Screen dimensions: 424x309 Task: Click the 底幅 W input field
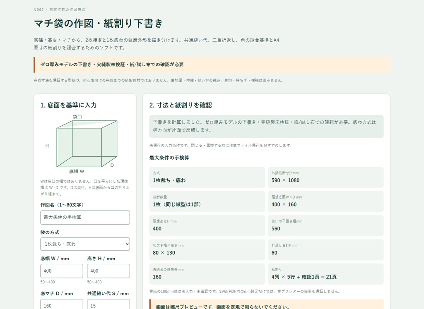pyautogui.click(x=62, y=271)
